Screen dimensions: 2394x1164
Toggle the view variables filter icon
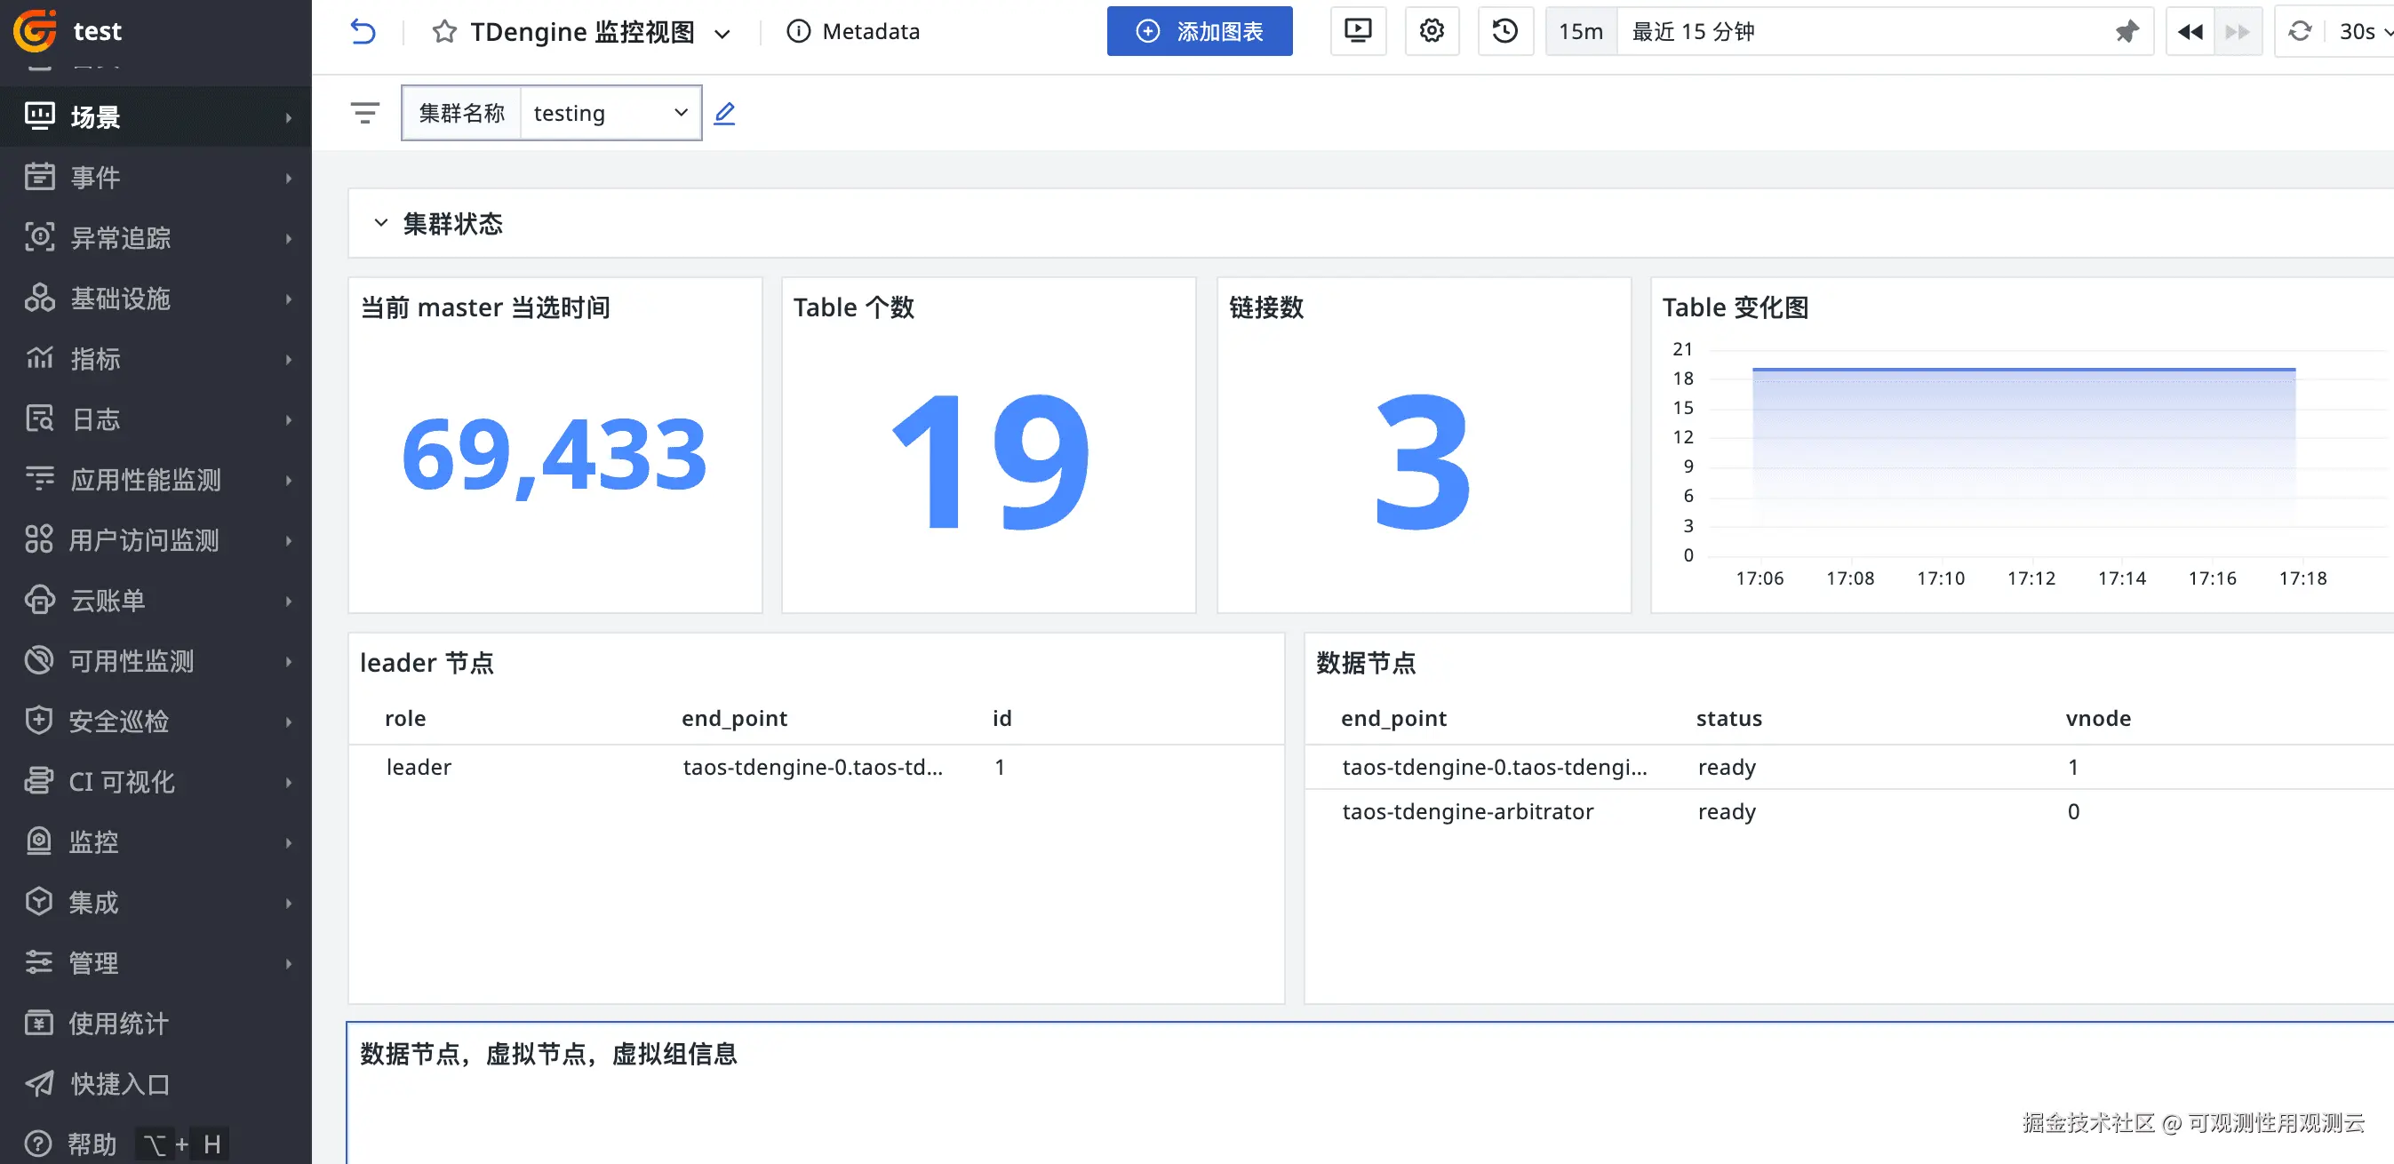(x=364, y=114)
